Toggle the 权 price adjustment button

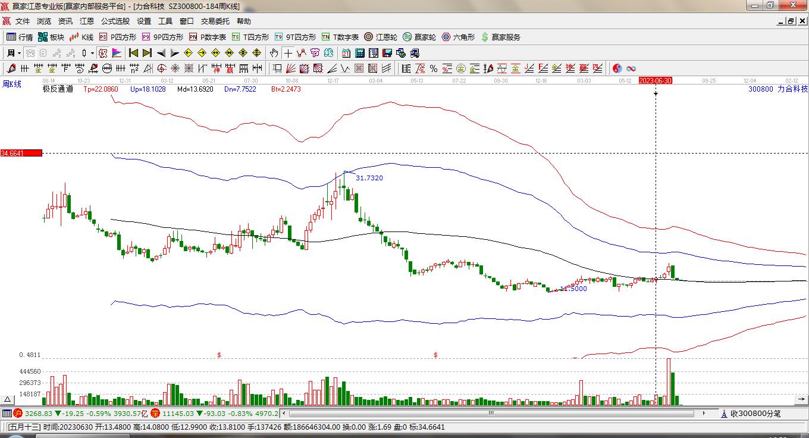(x=102, y=53)
